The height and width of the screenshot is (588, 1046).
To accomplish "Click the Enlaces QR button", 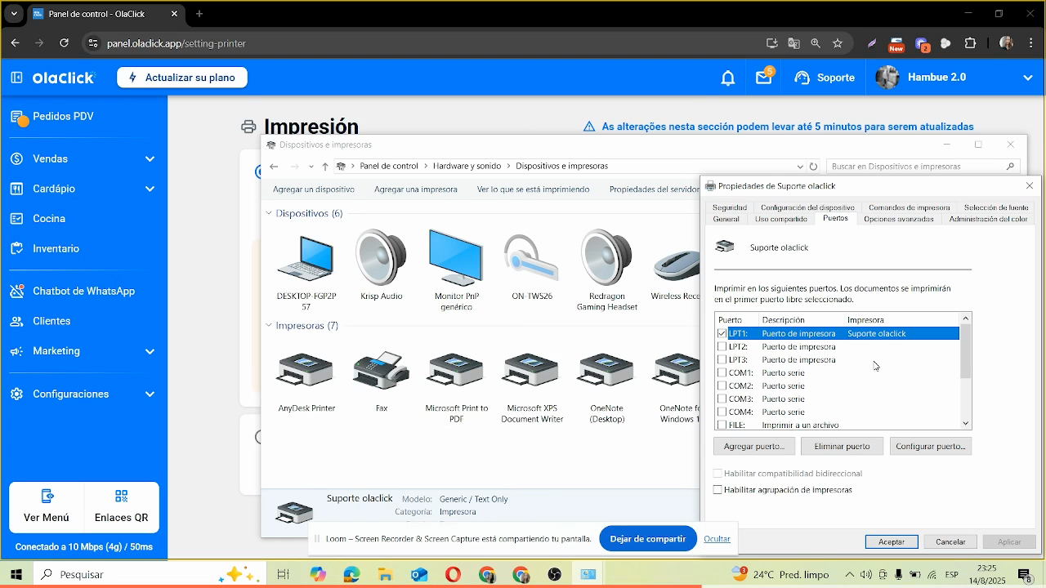I will (x=122, y=506).
